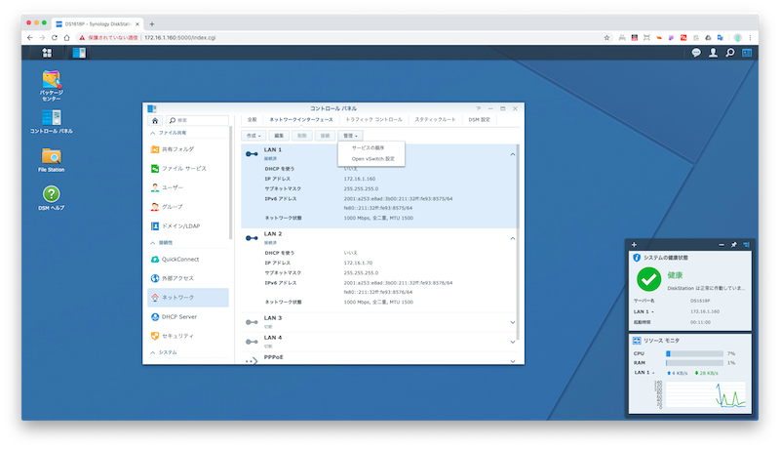Open DHCP Server in the sidebar
This screenshot has width=780, height=449.
(188, 316)
